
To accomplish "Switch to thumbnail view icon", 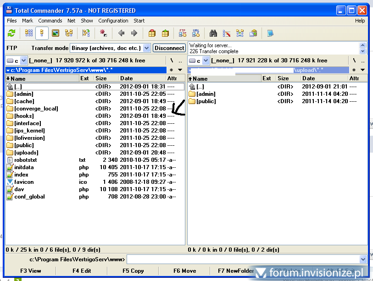I will (x=56, y=33).
